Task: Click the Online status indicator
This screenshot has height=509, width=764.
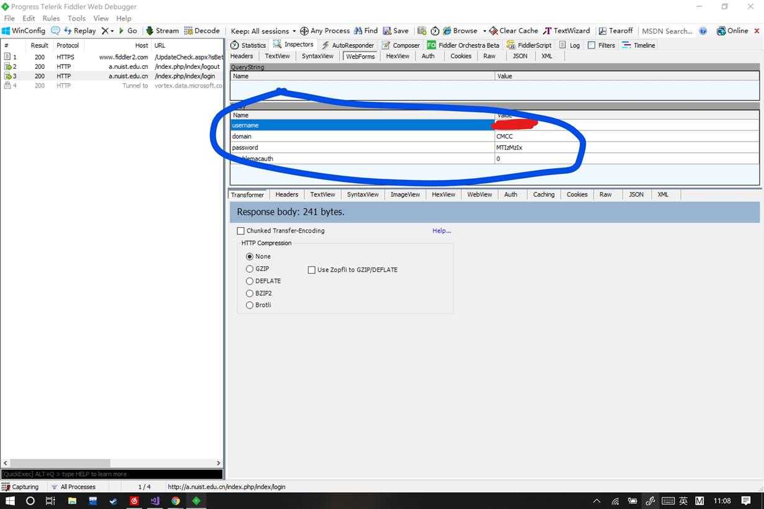Action: [x=732, y=30]
